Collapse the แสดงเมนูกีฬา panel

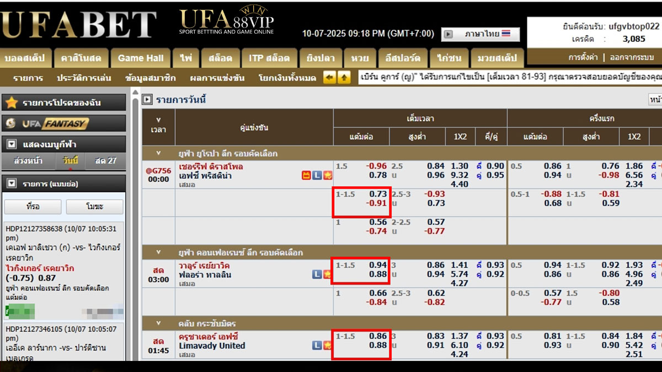click(x=12, y=144)
